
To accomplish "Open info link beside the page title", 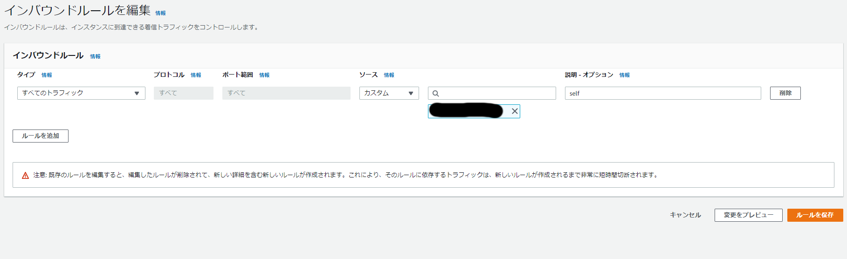I will click(x=160, y=13).
